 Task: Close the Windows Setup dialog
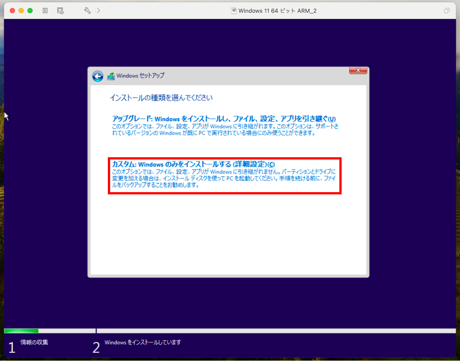click(358, 70)
